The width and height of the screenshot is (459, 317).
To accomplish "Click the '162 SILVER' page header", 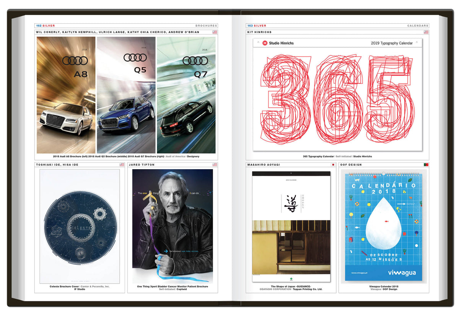I will 46,26.
